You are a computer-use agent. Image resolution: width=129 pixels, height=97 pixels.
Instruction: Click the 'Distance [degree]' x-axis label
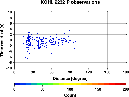(x=70, y=79)
